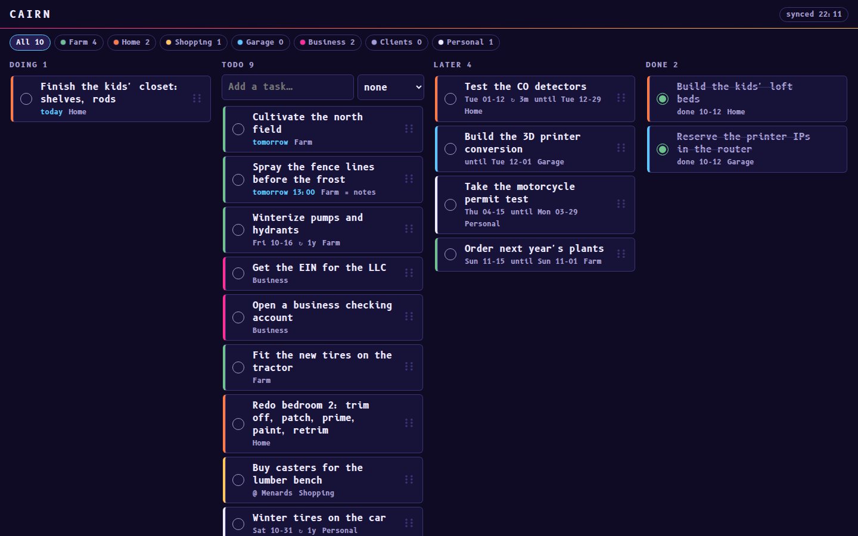Click the @ Menards location label
The width and height of the screenshot is (858, 536).
272,493
